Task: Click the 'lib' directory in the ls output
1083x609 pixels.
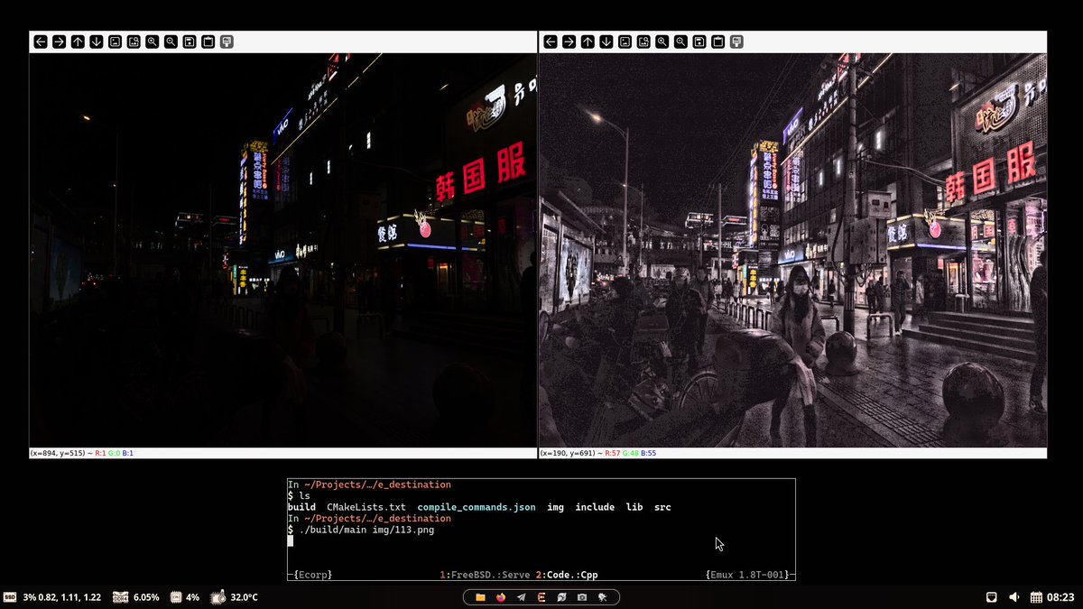Action: pyautogui.click(x=634, y=507)
